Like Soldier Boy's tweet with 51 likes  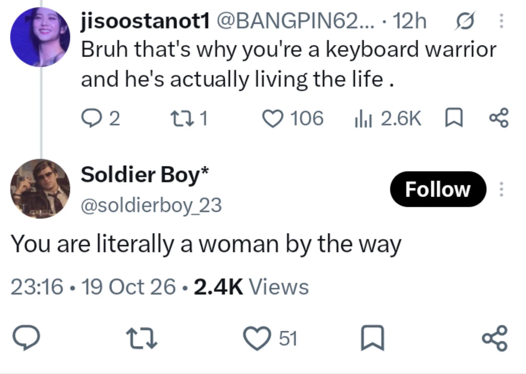pos(271,338)
